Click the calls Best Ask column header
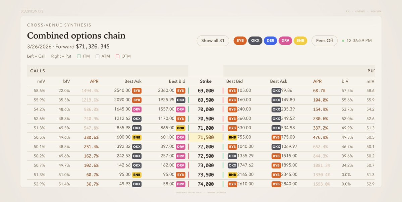This screenshot has width=402, height=202. [x=133, y=81]
